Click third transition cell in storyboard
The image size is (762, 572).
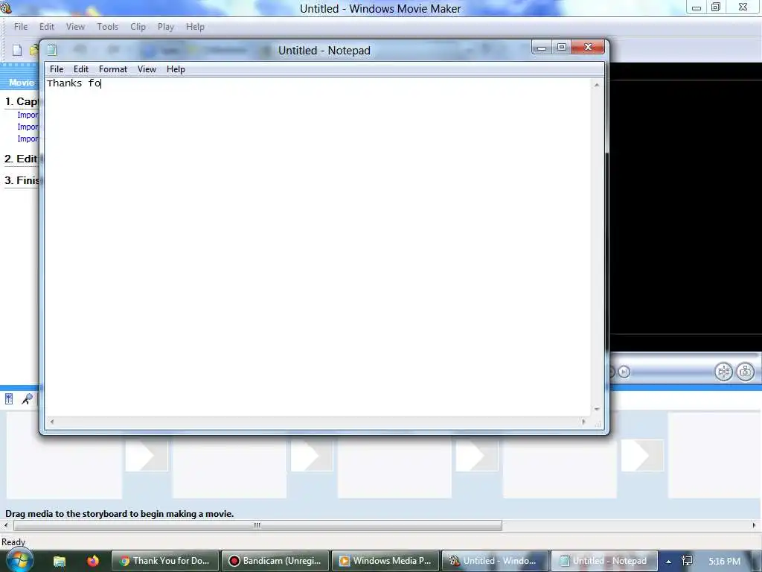(477, 455)
